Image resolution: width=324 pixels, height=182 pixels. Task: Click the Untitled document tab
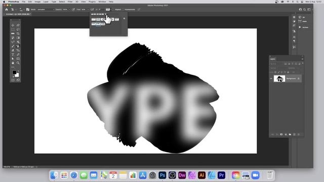point(18,14)
